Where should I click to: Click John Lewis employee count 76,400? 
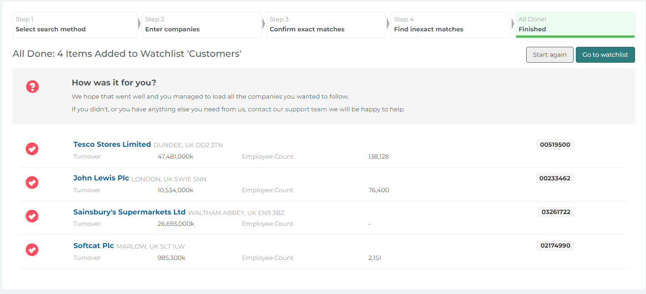(379, 190)
